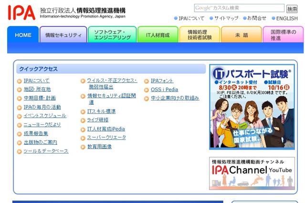Click the orange arrow icon beside 中小企業向けの取組み
The width and height of the screenshot is (305, 203).
(x=147, y=99)
